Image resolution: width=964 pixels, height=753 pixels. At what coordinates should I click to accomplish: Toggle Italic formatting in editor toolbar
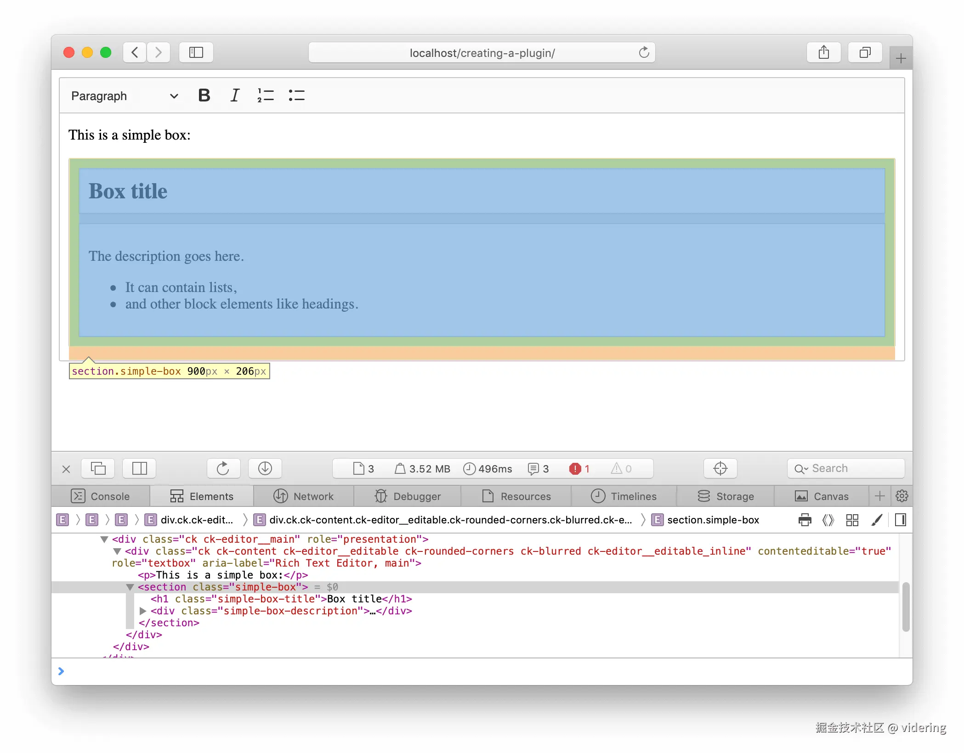pyautogui.click(x=235, y=96)
